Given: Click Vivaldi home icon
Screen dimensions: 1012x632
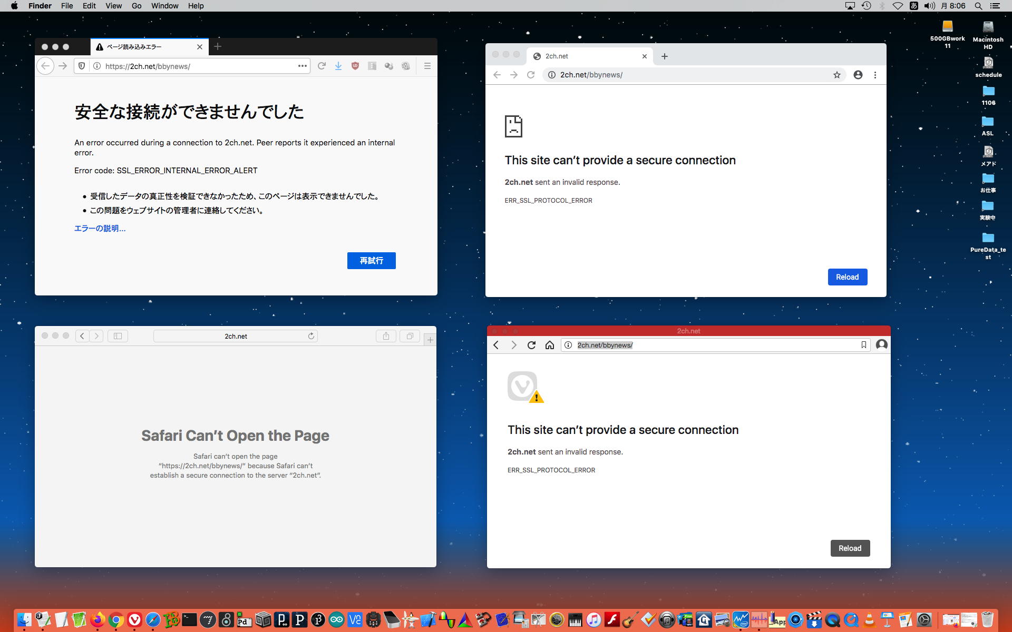Looking at the screenshot, I should 549,345.
